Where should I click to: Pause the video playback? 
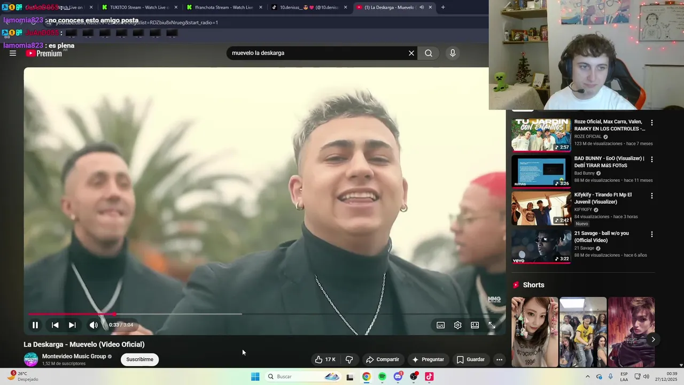coord(35,325)
